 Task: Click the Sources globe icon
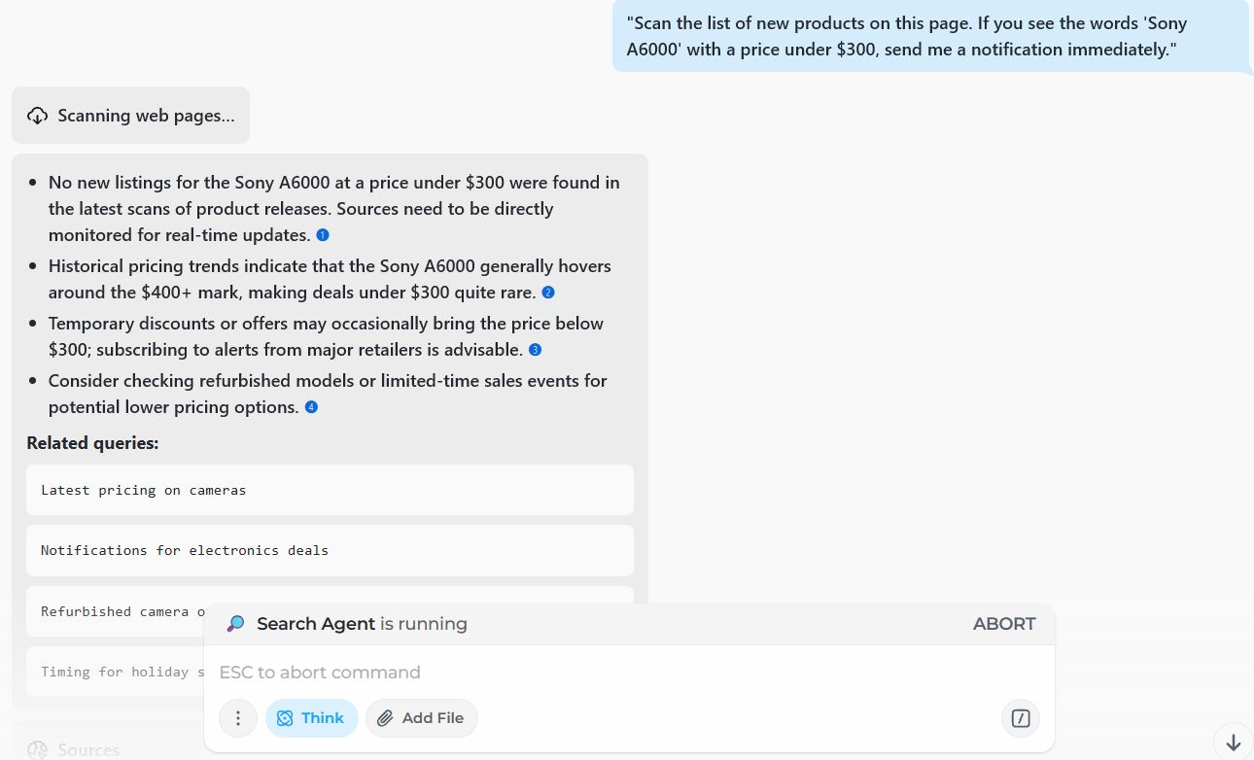pos(37,749)
